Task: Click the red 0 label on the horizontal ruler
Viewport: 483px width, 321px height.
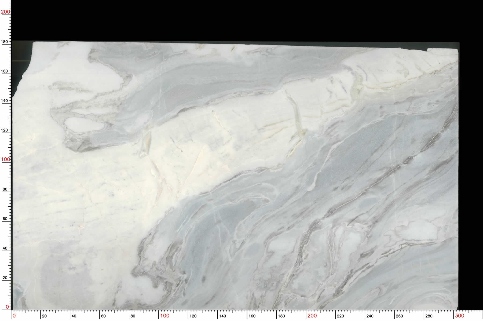Action: coord(14,316)
